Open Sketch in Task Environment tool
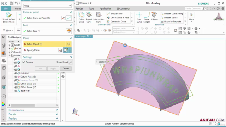226x127 pixels. 8,17
